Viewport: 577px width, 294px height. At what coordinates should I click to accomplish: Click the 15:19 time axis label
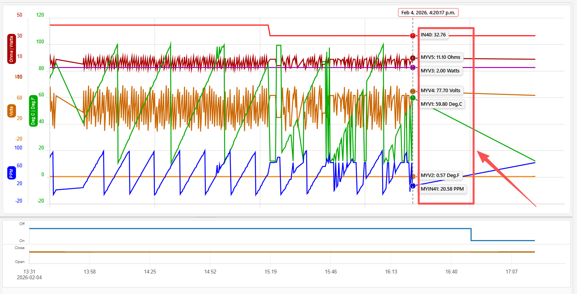point(271,272)
